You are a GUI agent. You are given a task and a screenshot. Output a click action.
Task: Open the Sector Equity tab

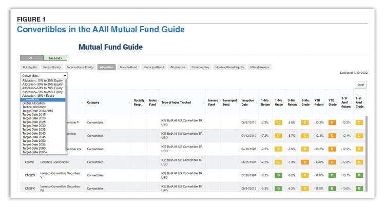[52, 67]
